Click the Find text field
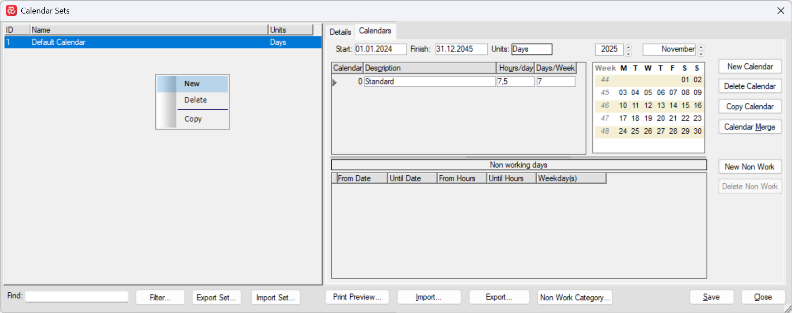This screenshot has width=792, height=313. pos(77,296)
